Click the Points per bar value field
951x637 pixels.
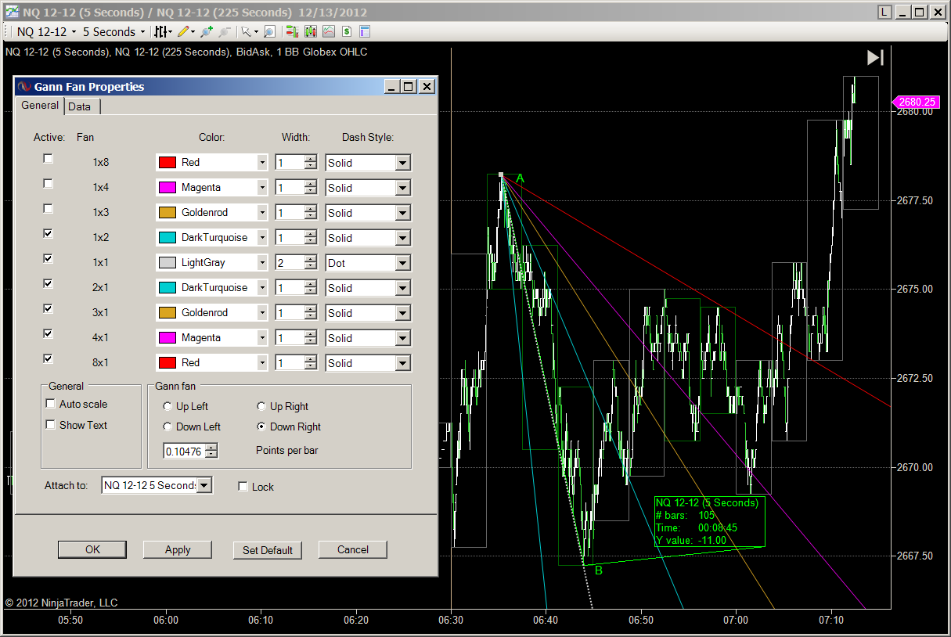tap(184, 451)
